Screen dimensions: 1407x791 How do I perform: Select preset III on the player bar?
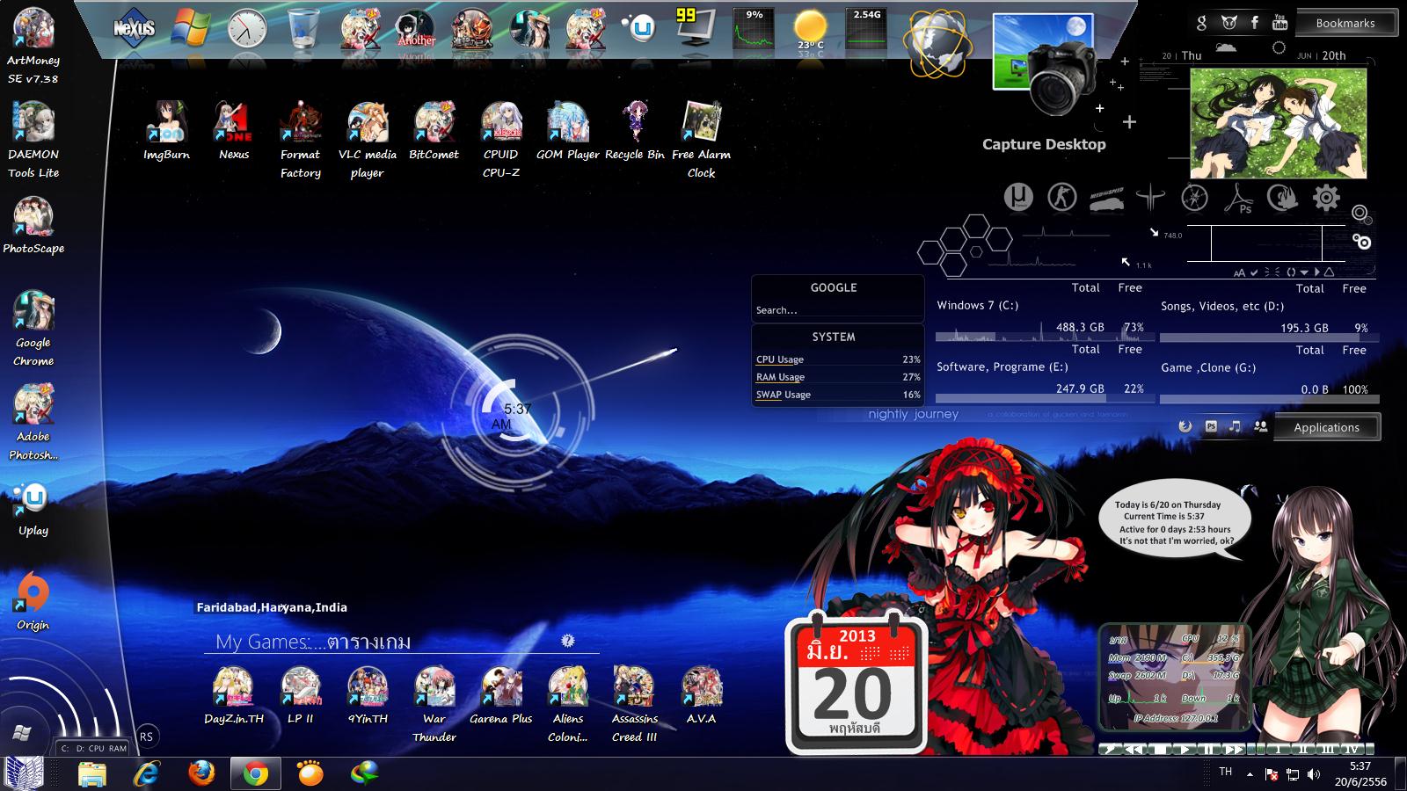point(1328,750)
